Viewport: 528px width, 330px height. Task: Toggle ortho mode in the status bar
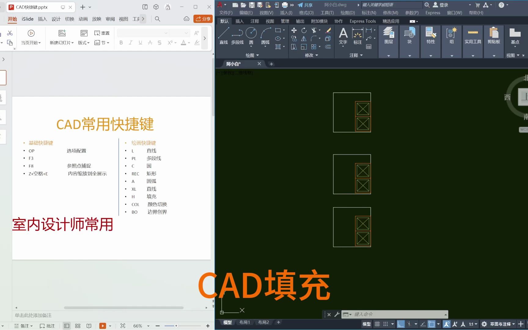coord(401,324)
